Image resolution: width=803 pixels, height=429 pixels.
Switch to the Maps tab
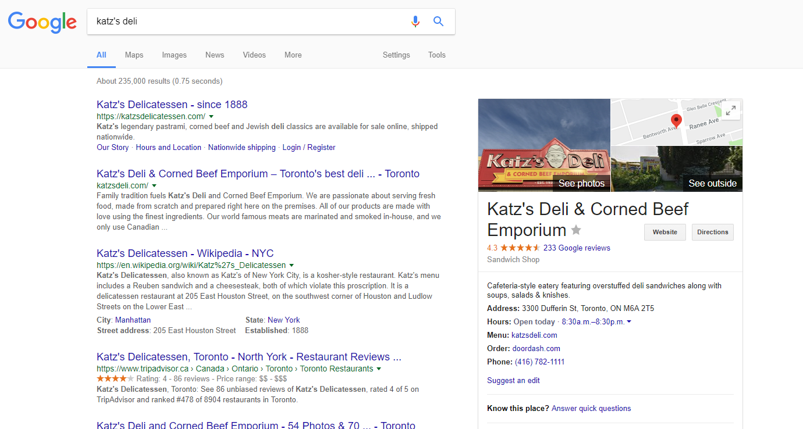(x=134, y=55)
